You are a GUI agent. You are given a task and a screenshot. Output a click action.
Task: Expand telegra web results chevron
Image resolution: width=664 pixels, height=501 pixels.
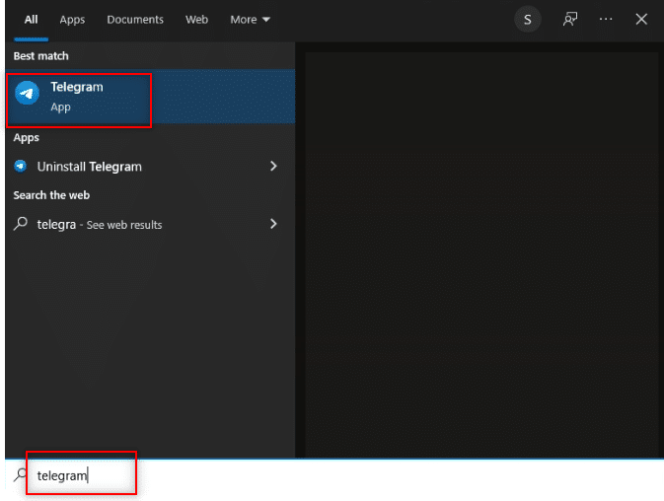(273, 224)
